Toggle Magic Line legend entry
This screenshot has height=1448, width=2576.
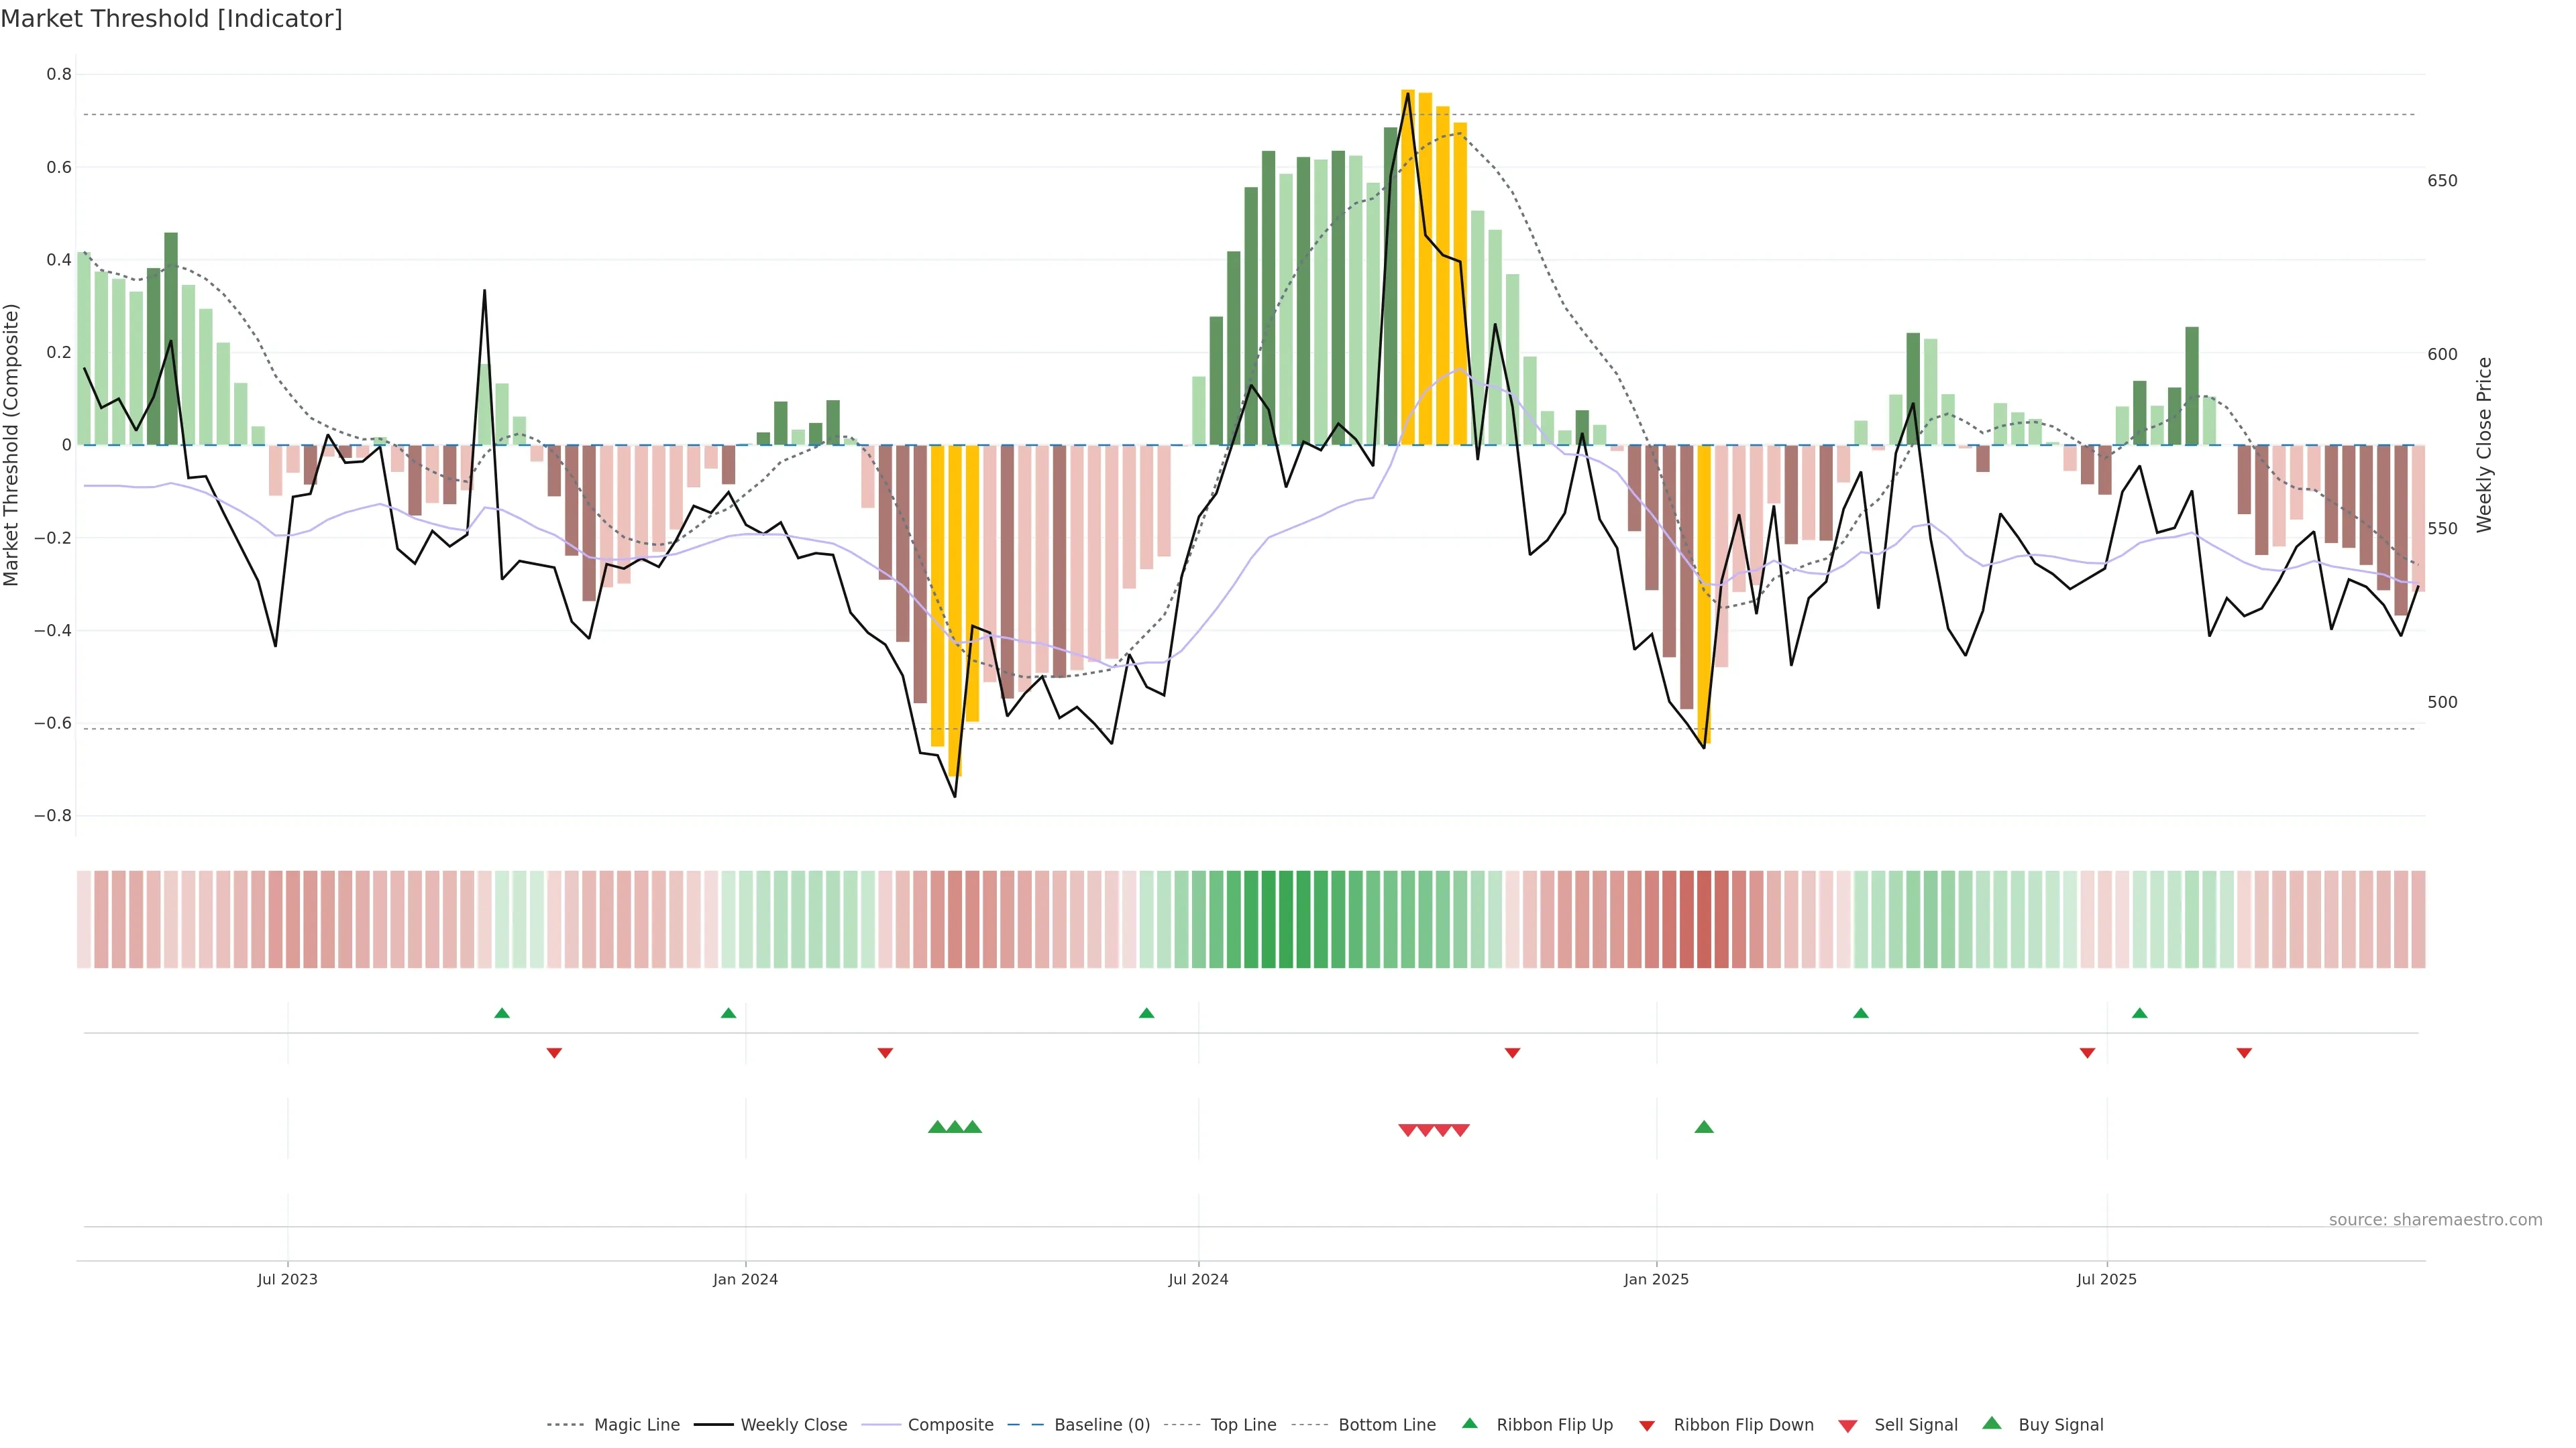[636, 1425]
